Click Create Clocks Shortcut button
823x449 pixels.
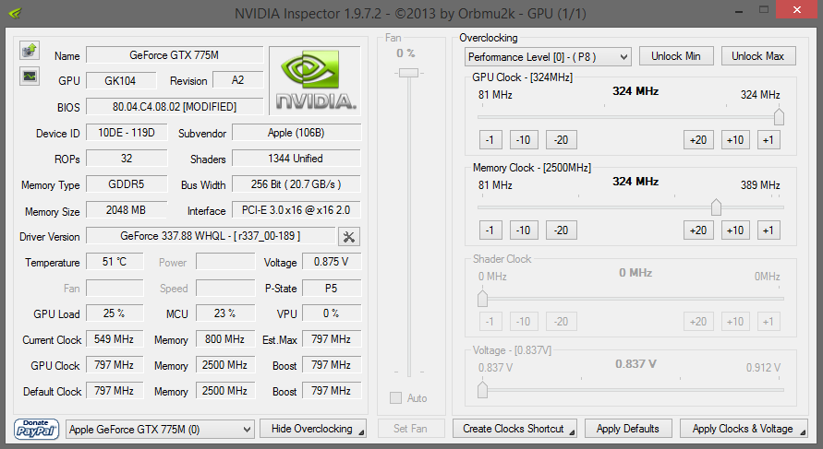pyautogui.click(x=514, y=429)
